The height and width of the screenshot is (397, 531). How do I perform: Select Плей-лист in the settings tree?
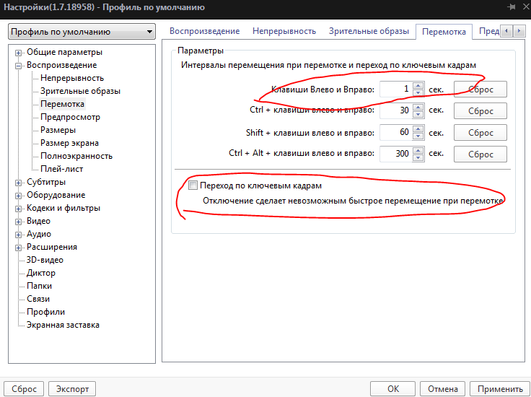62,169
